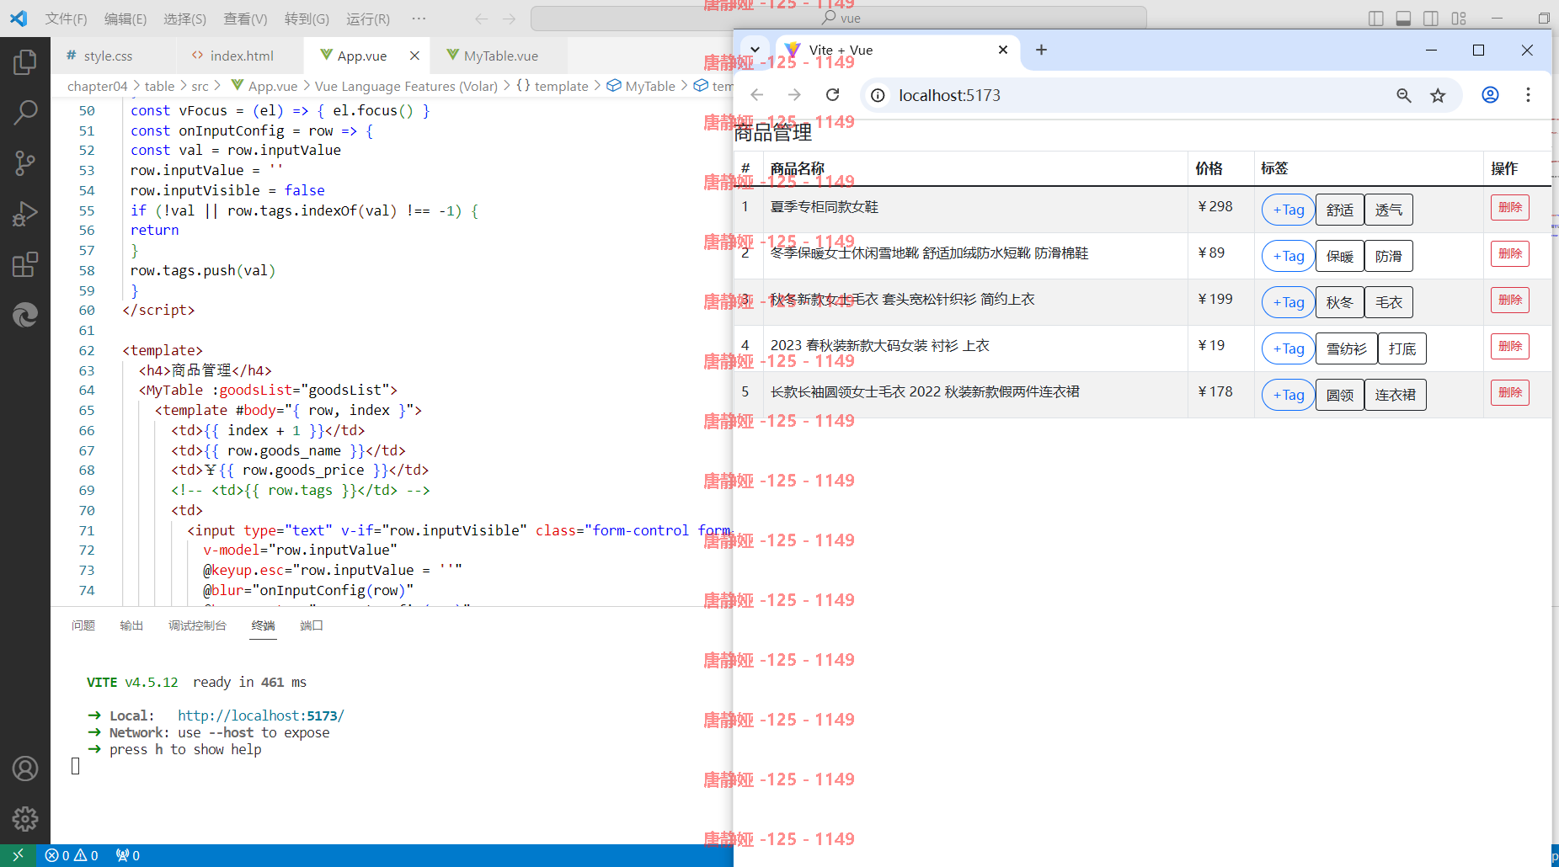Open the 选择(S) menu
This screenshot has height=867, width=1559.
[x=184, y=19]
